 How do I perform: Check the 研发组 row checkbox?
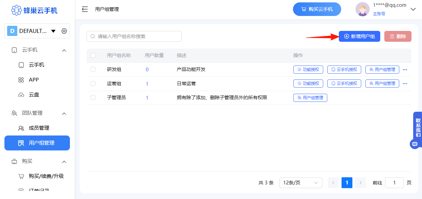93,69
